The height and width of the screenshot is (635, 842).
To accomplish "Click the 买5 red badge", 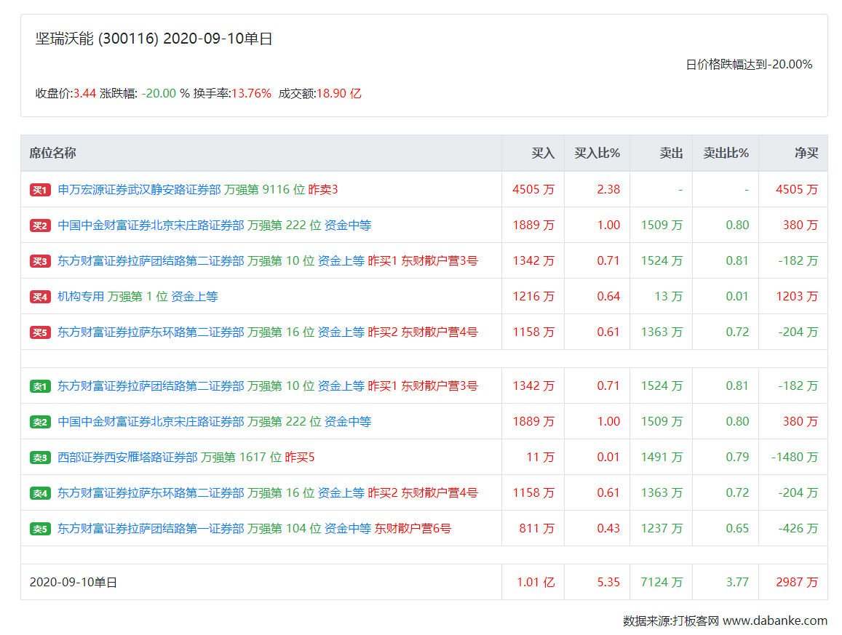I will point(40,333).
